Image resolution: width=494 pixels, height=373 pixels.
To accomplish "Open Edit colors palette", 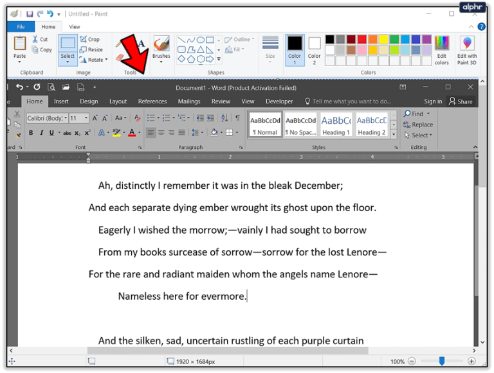I will pyautogui.click(x=441, y=50).
